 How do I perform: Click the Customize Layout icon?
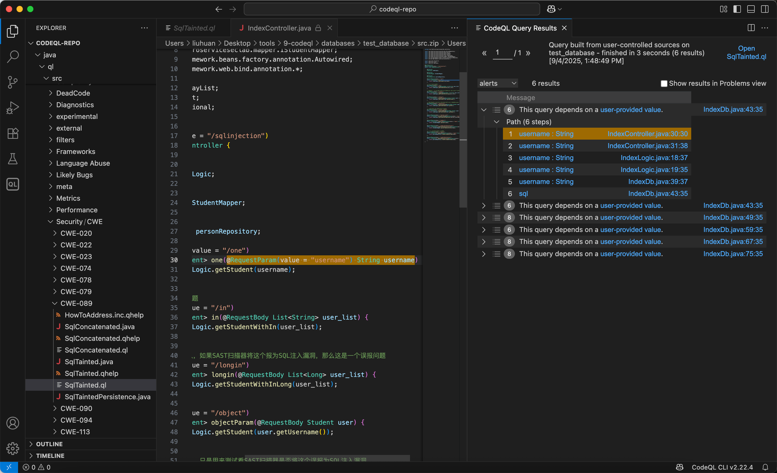point(723,9)
